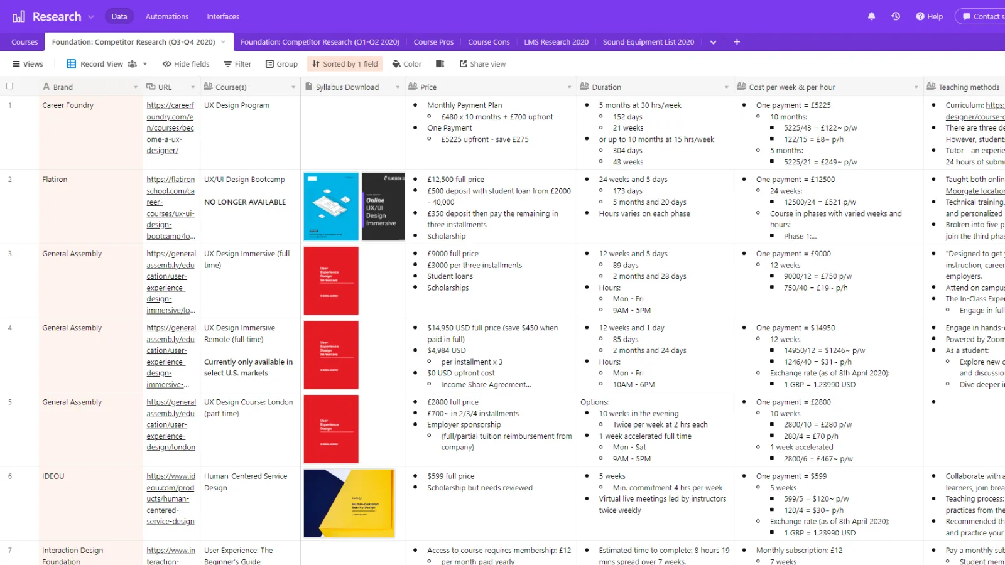Click the collaborative view people icon

[x=132, y=64]
